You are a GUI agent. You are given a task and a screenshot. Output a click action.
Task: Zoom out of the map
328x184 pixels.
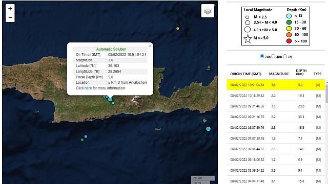click(x=10, y=17)
